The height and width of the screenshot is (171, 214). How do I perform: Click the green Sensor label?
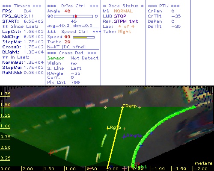(x=56, y=58)
